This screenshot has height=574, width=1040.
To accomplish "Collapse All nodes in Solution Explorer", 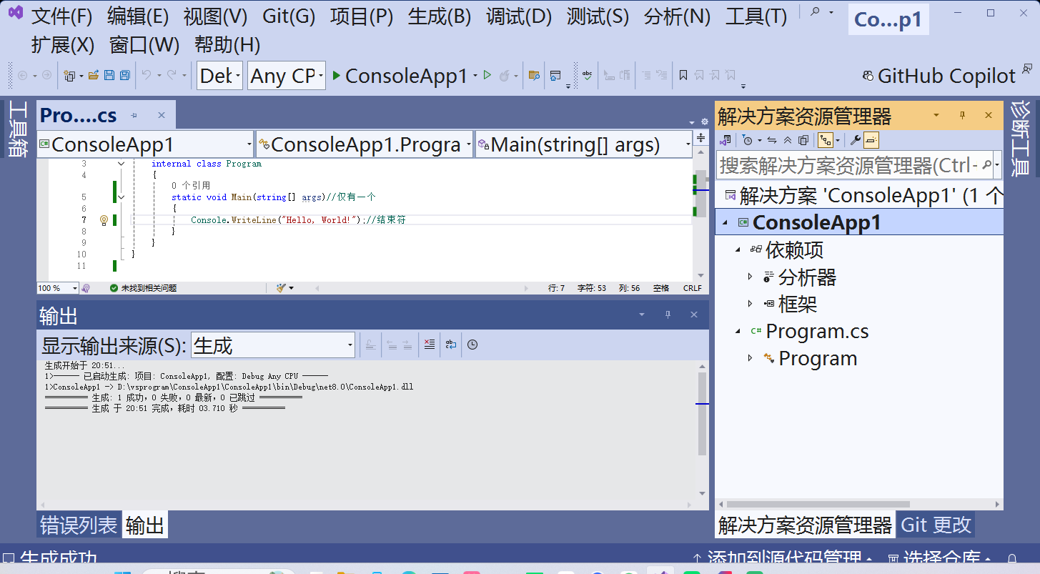I will click(x=788, y=140).
